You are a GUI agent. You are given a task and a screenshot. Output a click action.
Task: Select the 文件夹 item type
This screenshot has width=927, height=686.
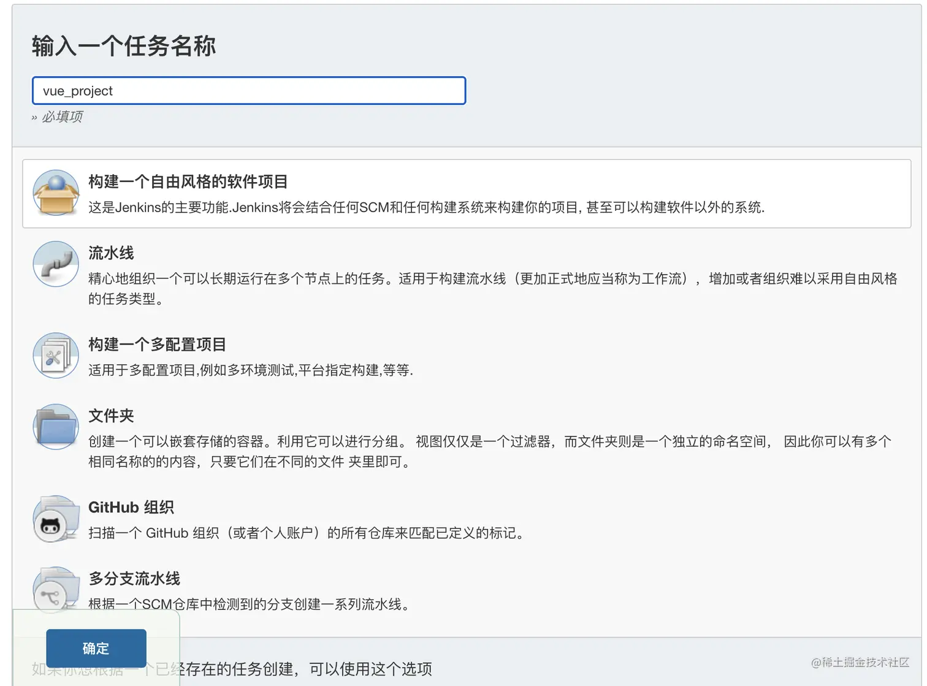(x=111, y=416)
